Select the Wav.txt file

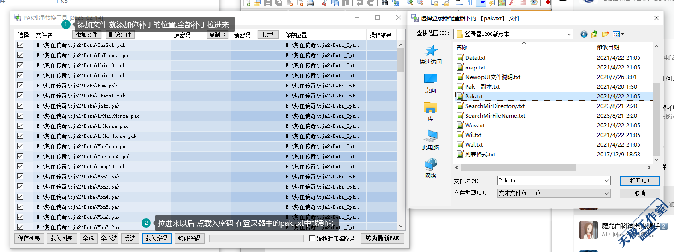click(471, 126)
